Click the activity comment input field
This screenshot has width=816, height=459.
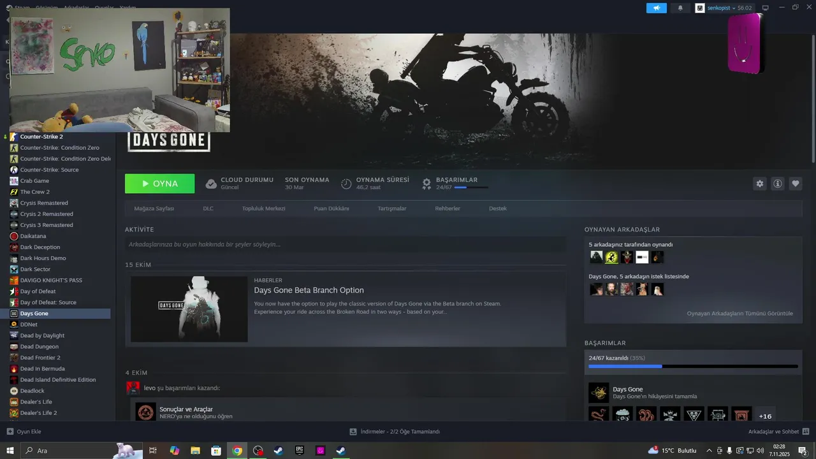[346, 244]
